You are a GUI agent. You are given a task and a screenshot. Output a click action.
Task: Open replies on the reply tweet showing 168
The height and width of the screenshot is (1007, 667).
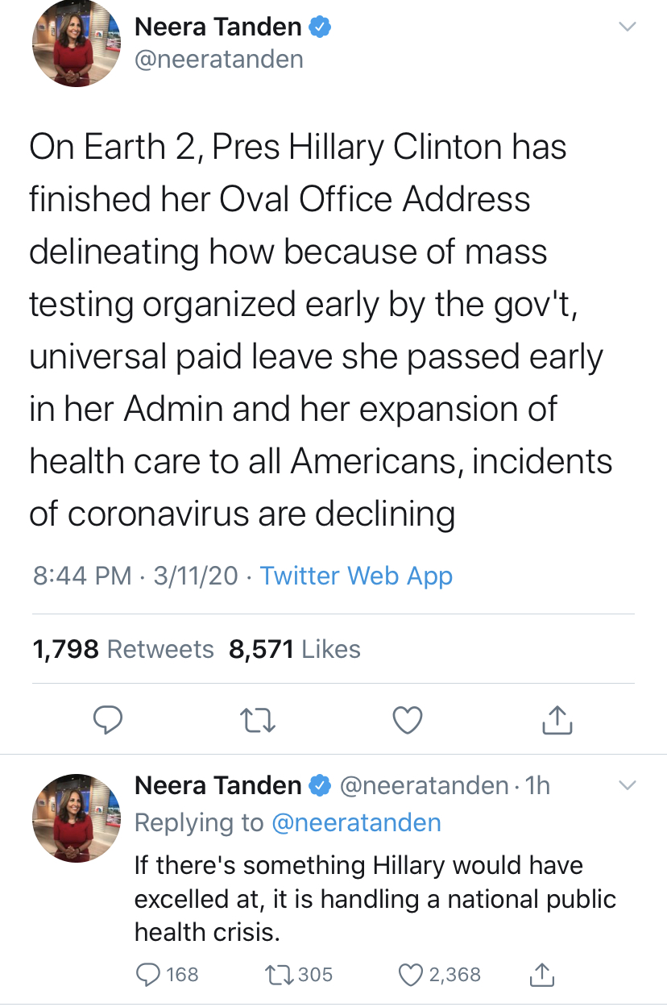(166, 974)
